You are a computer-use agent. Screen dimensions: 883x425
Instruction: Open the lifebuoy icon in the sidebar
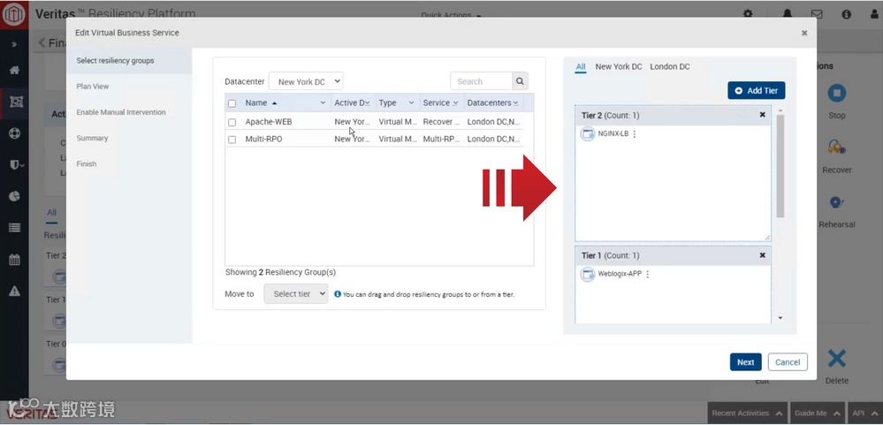click(15, 133)
